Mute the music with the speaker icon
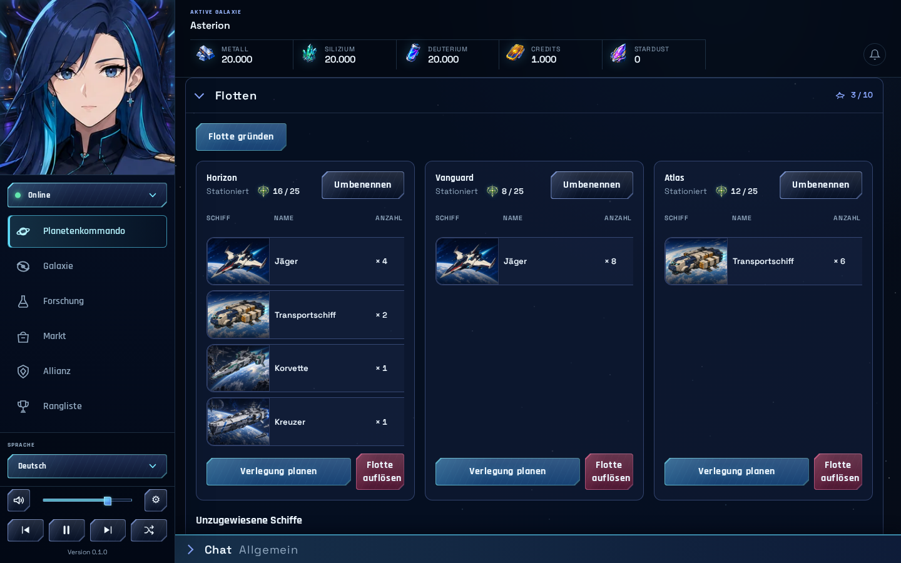 [x=19, y=500]
